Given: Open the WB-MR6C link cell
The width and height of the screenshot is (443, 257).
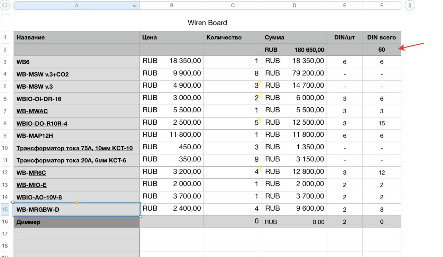Looking at the screenshot, I should click(x=77, y=172).
